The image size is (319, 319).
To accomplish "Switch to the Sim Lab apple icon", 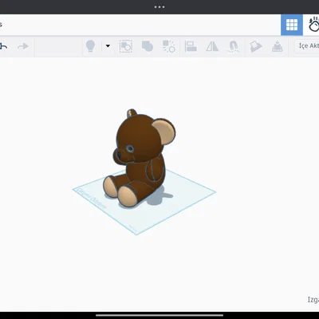I will tap(313, 25).
